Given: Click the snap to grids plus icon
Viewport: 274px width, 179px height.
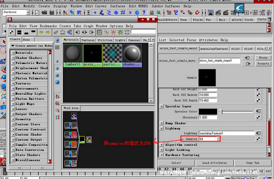Looking at the screenshot, I should [95, 12].
